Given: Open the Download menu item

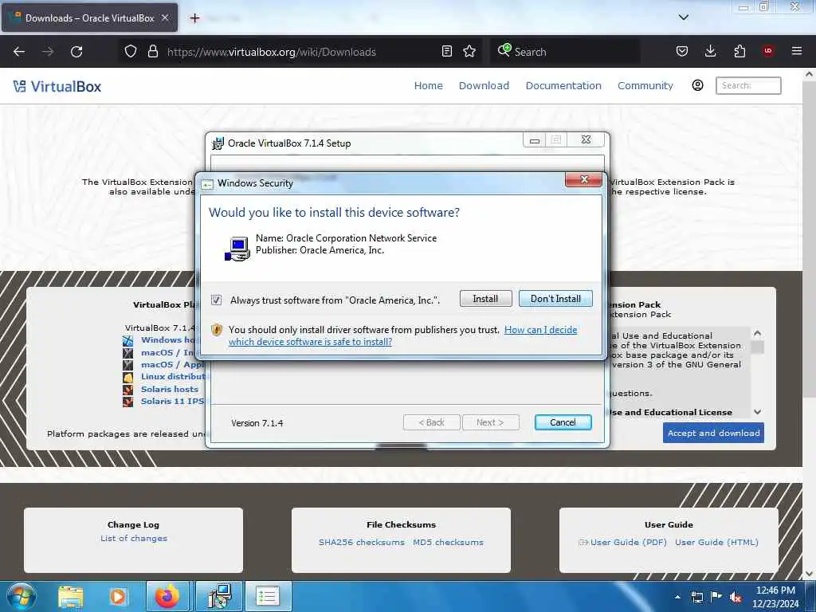Looking at the screenshot, I should pos(484,85).
